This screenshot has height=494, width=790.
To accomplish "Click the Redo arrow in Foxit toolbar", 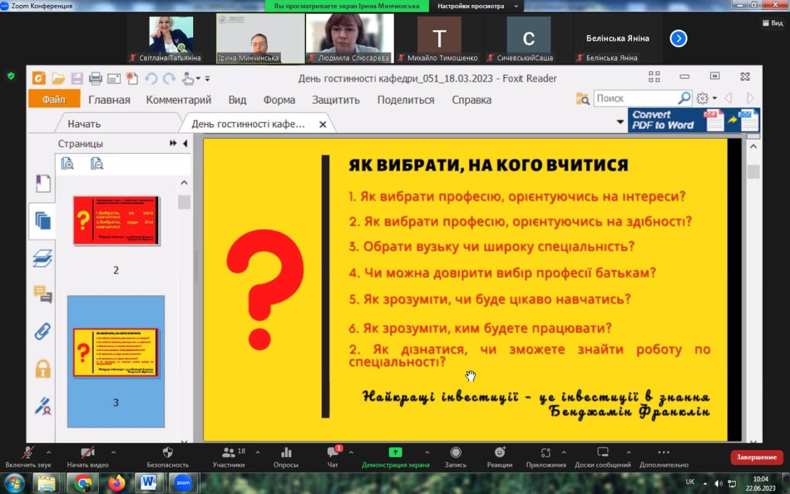I will coord(169,78).
